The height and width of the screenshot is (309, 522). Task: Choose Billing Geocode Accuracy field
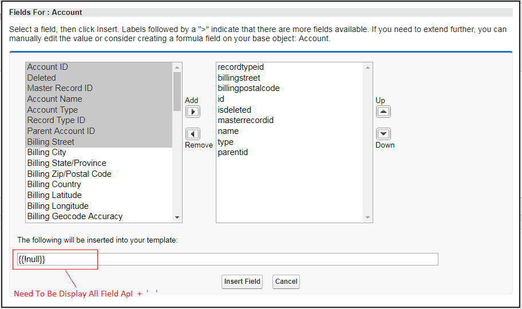point(74,216)
